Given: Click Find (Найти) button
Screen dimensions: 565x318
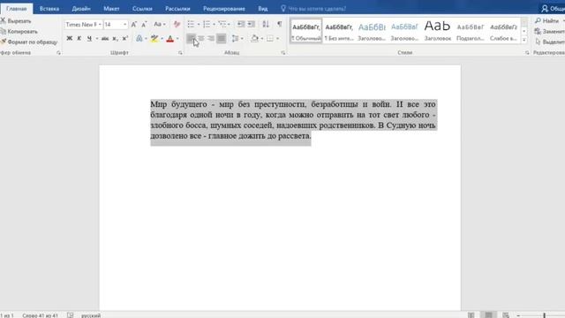Looking at the screenshot, I should point(547,21).
